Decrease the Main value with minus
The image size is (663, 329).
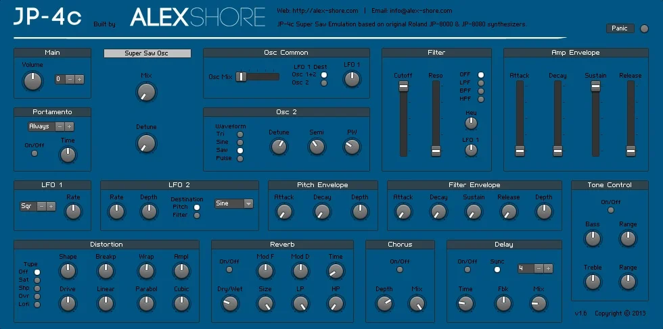(70, 79)
